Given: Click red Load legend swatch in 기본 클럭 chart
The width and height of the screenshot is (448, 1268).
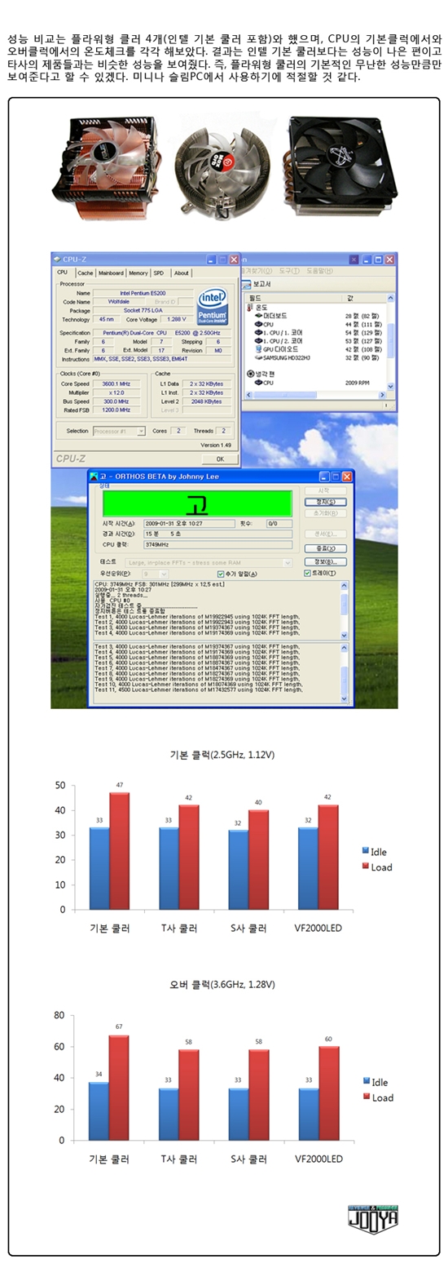Looking at the screenshot, I should [x=367, y=867].
